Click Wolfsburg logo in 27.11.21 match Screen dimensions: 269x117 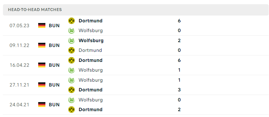71,80
